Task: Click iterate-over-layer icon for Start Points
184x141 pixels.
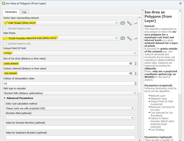Action: point(123,38)
